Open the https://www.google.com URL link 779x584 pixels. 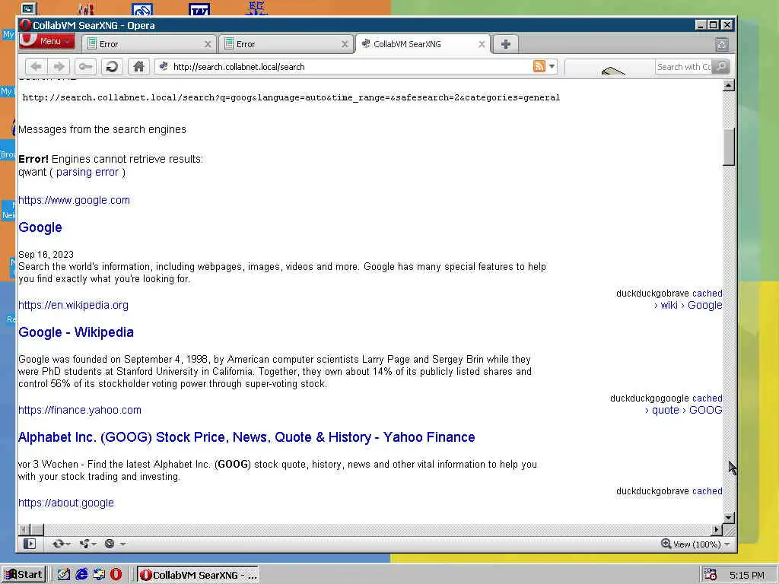[74, 200]
